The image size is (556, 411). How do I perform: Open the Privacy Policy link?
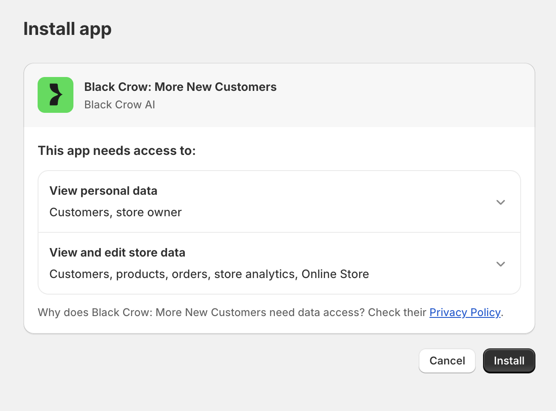(x=465, y=312)
